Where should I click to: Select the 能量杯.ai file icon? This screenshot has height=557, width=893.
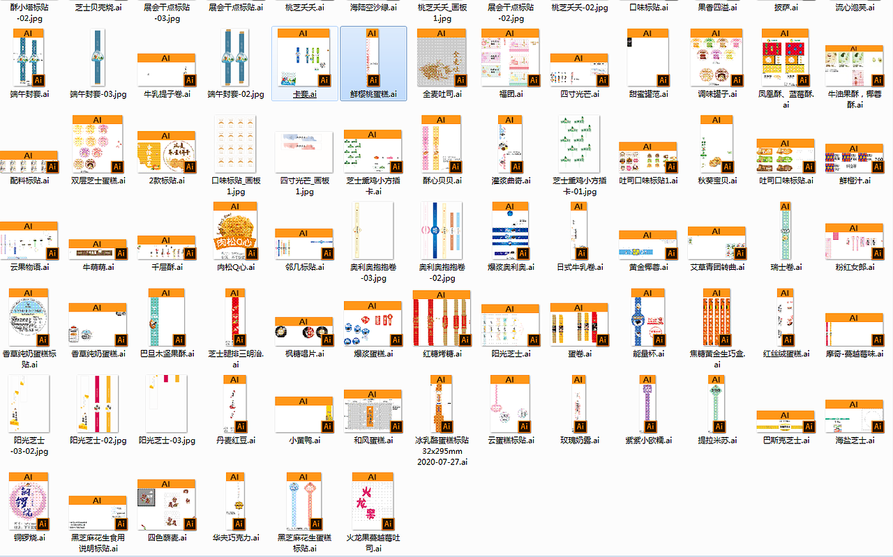647,317
